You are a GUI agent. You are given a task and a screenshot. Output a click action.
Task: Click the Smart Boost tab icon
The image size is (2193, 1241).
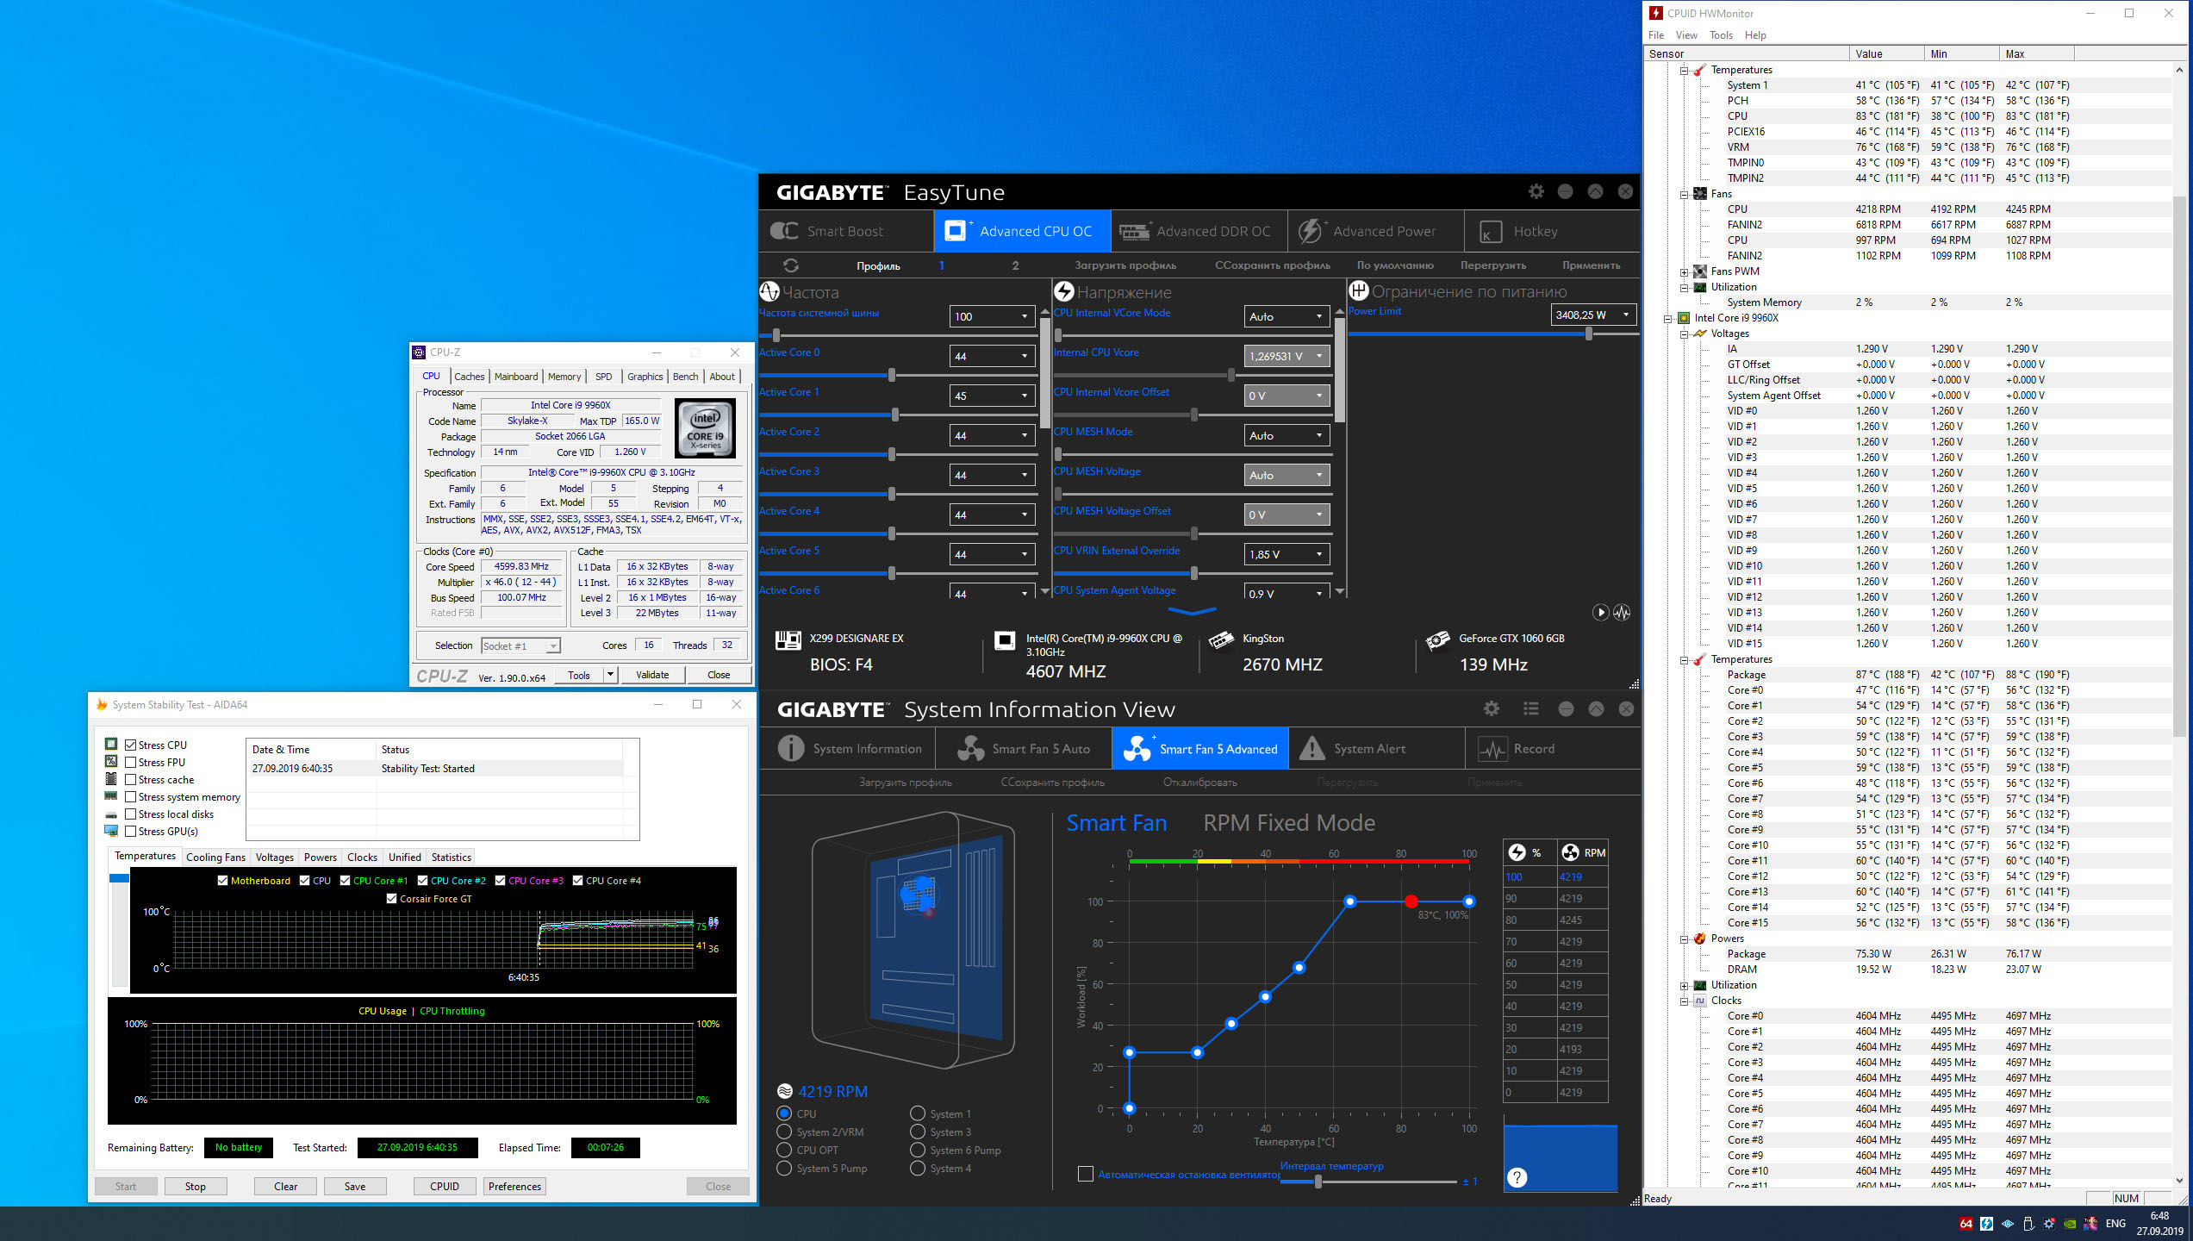[784, 231]
